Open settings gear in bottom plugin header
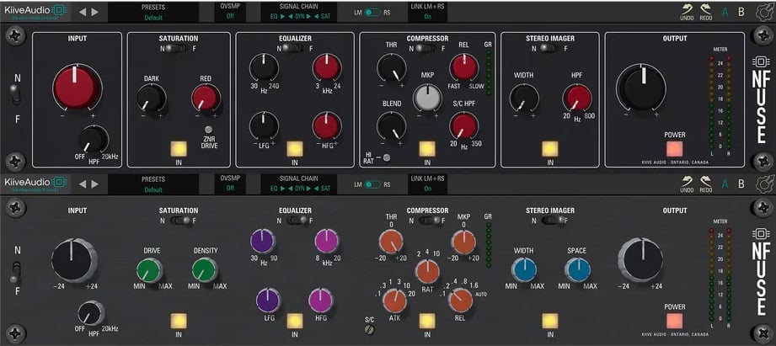 (x=764, y=184)
